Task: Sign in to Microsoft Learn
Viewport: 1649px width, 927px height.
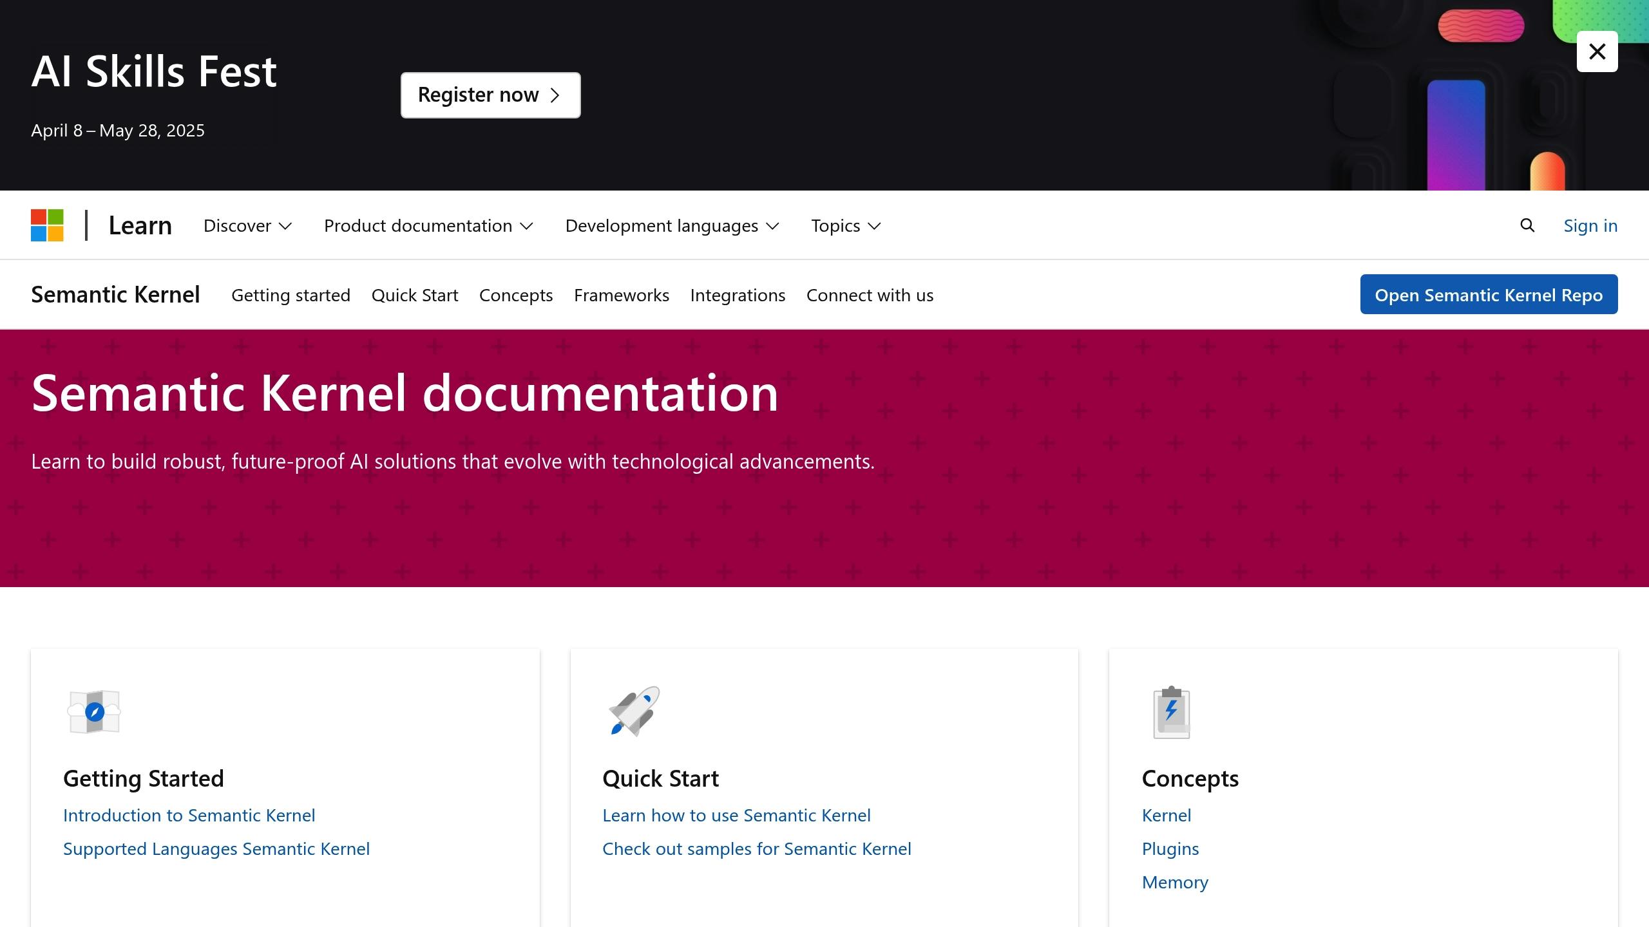Action: click(1590, 225)
